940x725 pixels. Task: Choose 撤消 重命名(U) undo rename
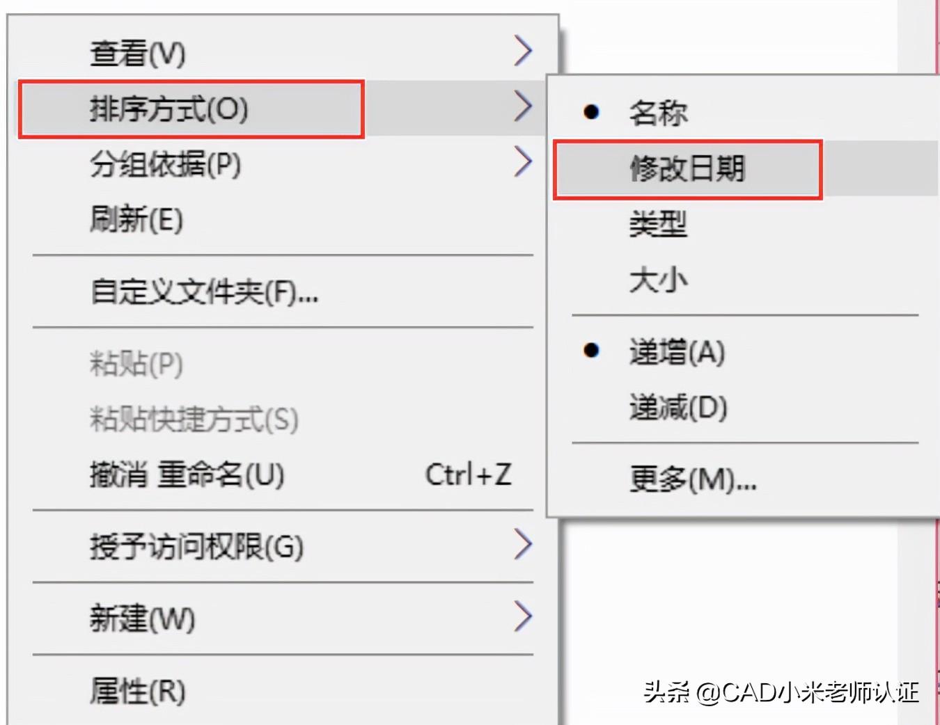coord(187,475)
